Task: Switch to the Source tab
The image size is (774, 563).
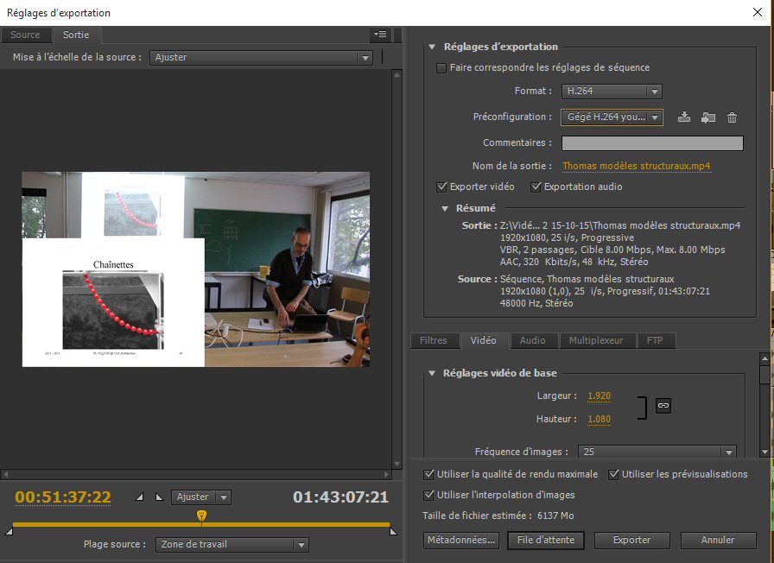Action: (x=25, y=35)
